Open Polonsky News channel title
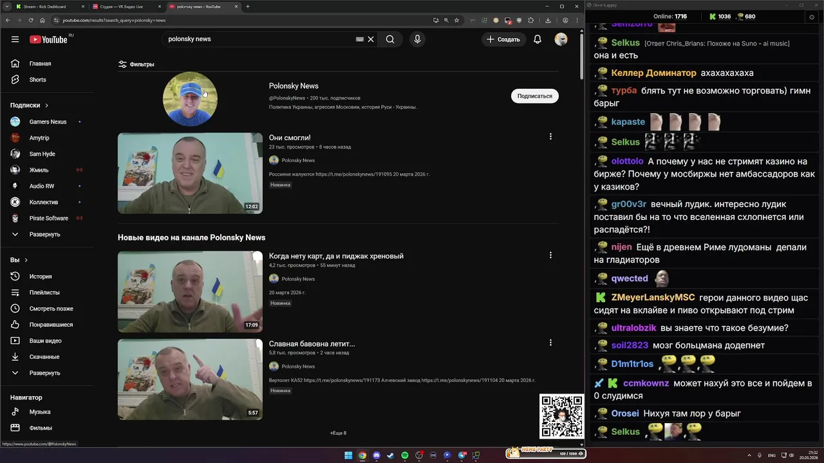824x463 pixels. [294, 86]
